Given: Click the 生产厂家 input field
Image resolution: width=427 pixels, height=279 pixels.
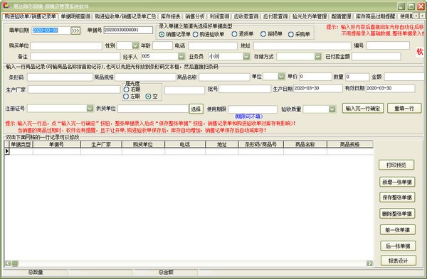Looking at the screenshot, I should [x=74, y=89].
